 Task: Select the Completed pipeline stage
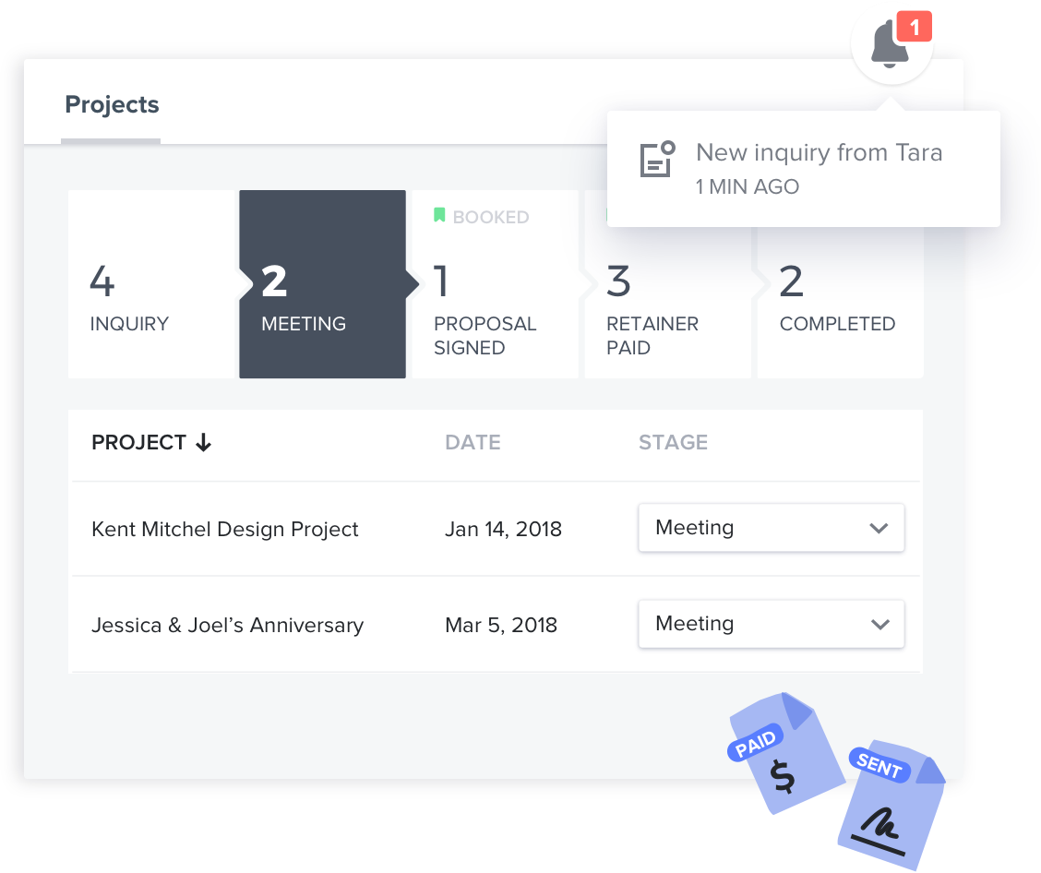[841, 284]
